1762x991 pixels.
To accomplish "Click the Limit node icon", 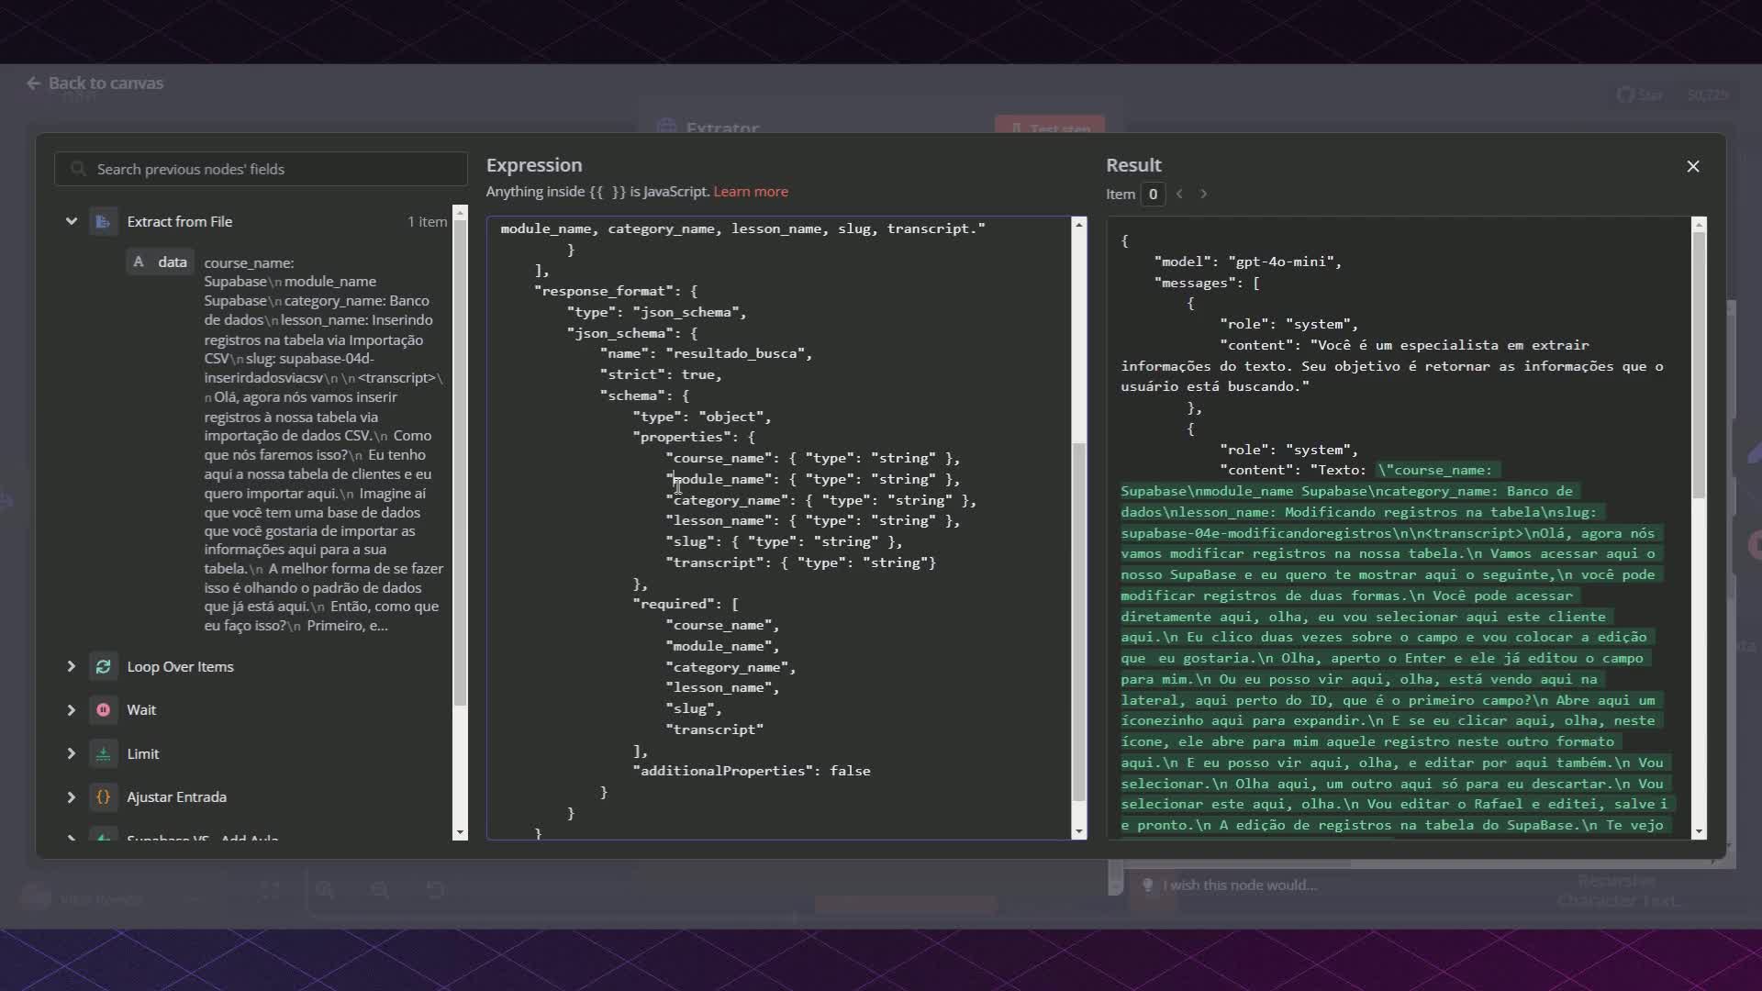I will [103, 754].
